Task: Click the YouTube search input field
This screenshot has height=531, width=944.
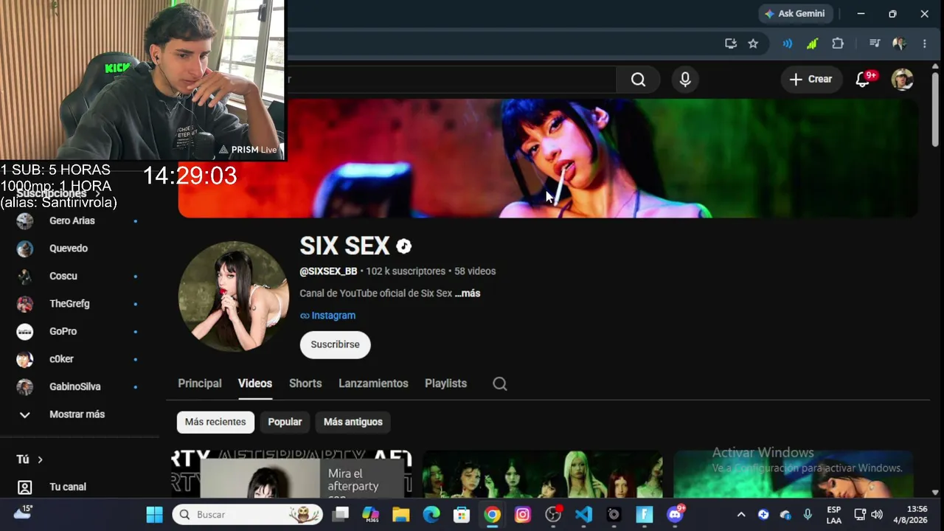Action: (x=451, y=80)
